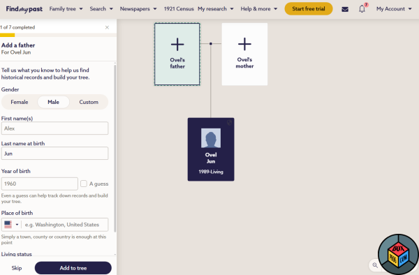419x275 pixels.
Task: Select the Female gender option
Action: pos(20,102)
